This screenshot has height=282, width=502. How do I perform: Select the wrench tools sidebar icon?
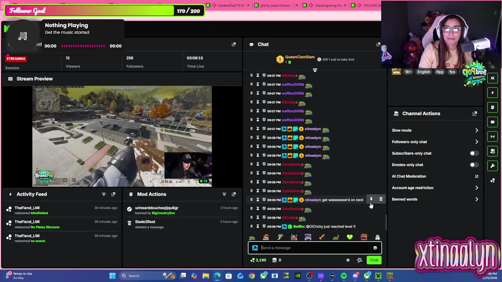[493, 166]
